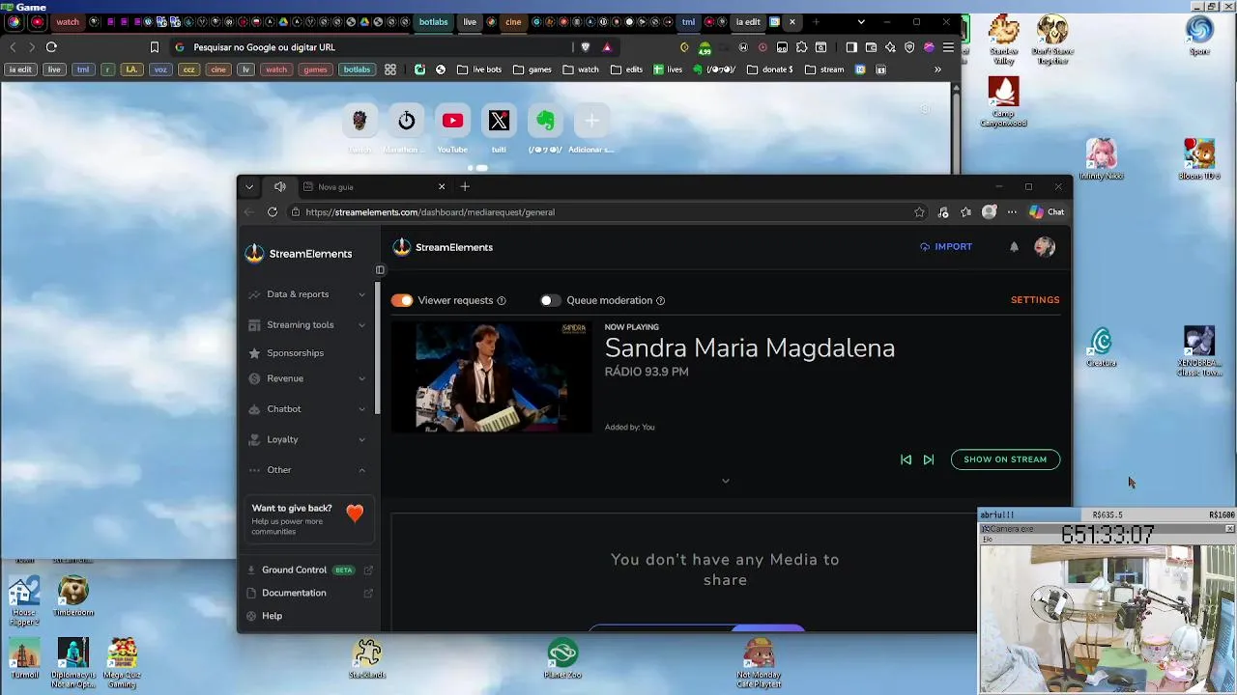Open Edge Copilot Chat button
Viewport: 1237px width, 695px height.
1047,212
